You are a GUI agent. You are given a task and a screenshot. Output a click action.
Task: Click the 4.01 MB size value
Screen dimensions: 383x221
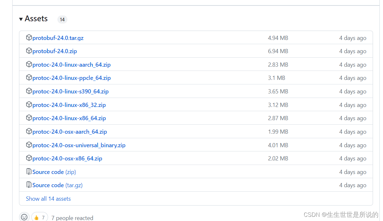[x=278, y=145]
